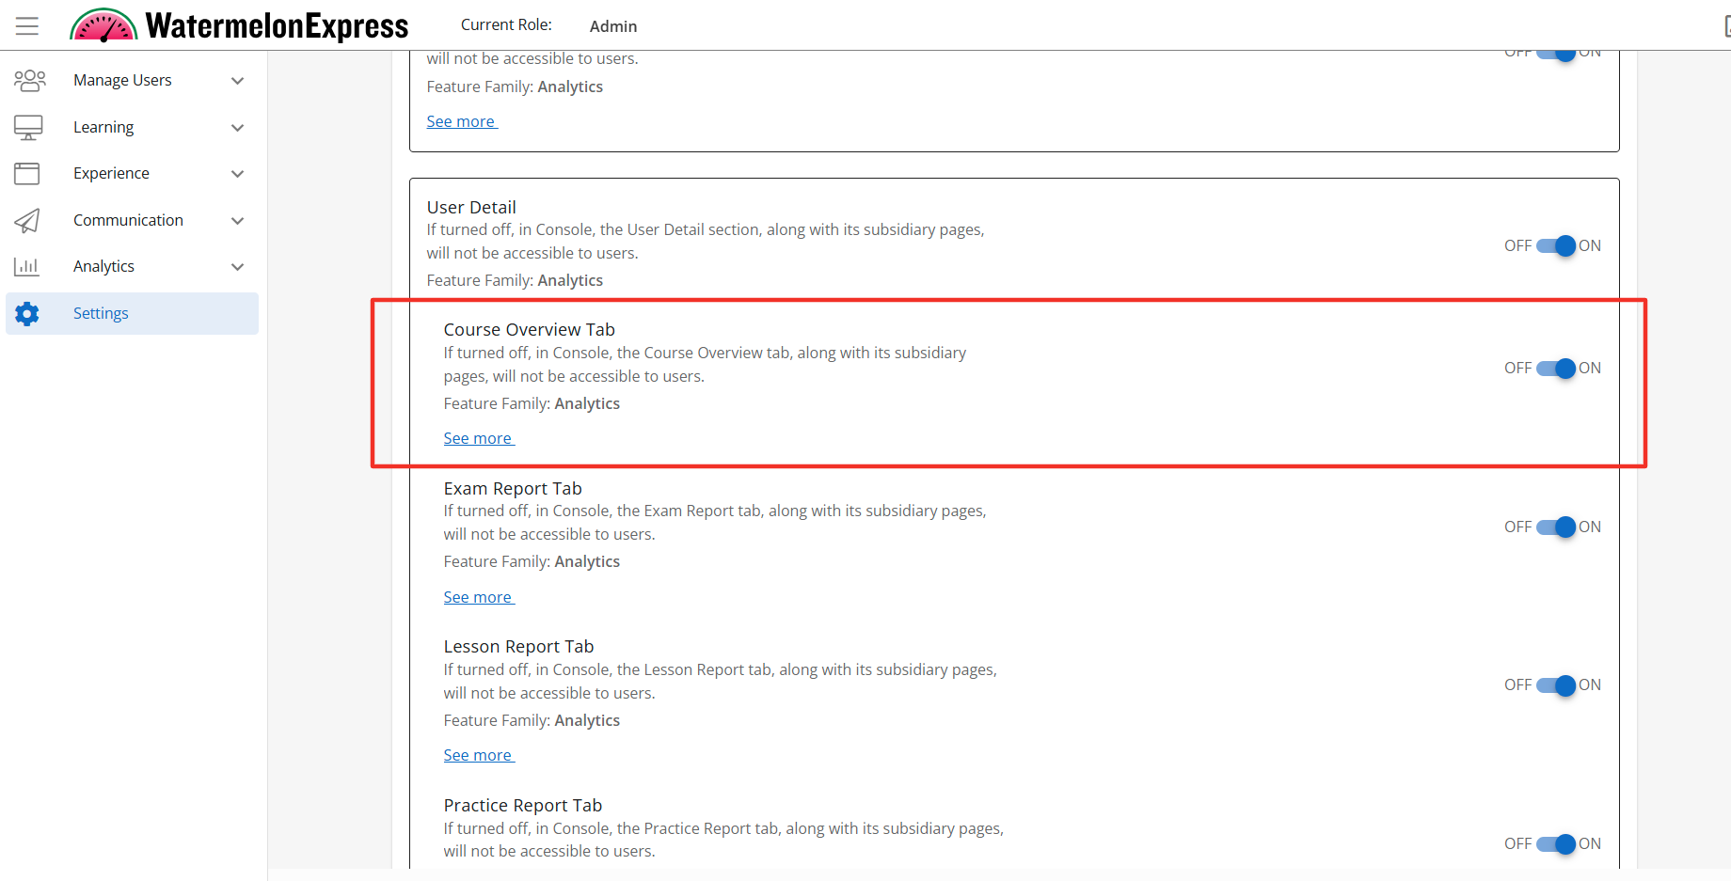This screenshot has width=1731, height=881.
Task: Click See more under Lesson Report Tab
Action: point(478,755)
